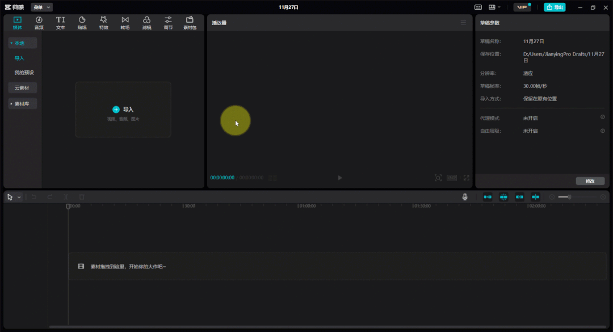The height and width of the screenshot is (332, 613).
Task: Open the layout switcher icon
Action: pos(492,7)
